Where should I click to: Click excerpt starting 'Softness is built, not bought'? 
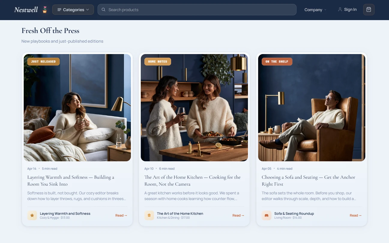coord(77,196)
